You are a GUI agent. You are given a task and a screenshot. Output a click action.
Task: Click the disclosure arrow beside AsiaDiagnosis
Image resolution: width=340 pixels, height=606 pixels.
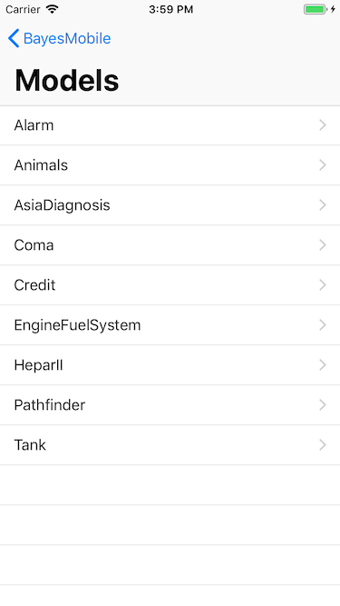click(323, 205)
